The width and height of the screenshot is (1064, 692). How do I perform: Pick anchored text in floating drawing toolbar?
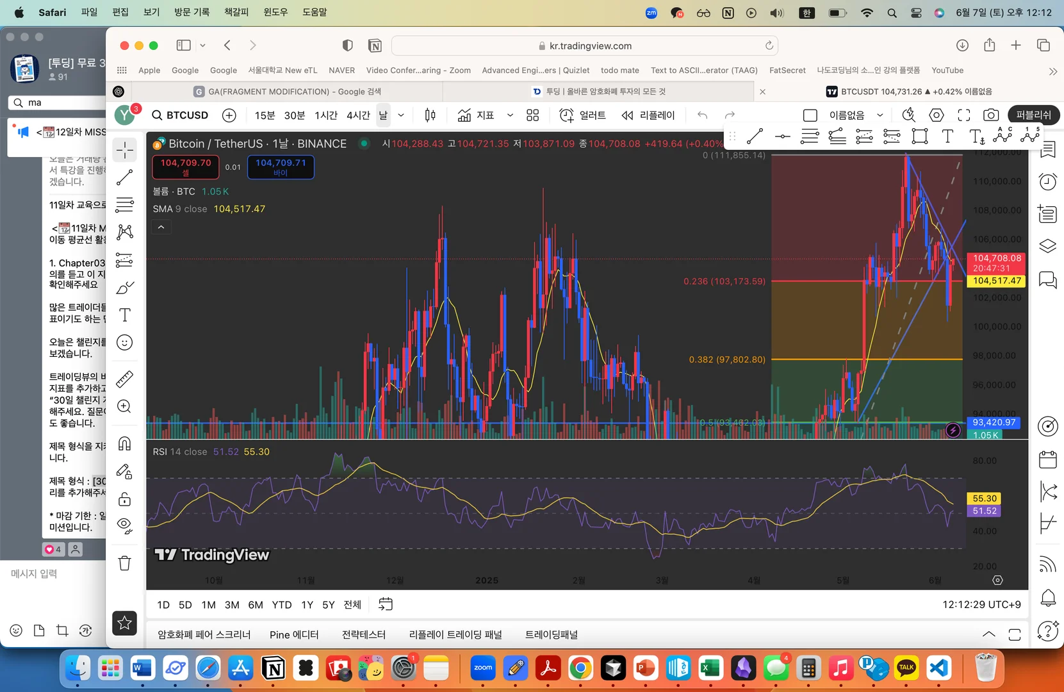click(x=976, y=136)
